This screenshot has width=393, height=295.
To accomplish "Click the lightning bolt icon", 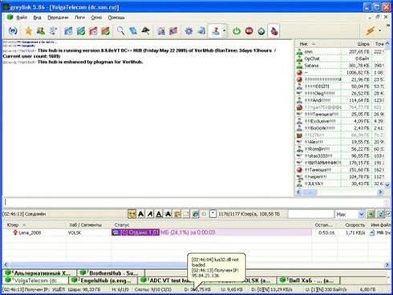I will pyautogui.click(x=371, y=30).
